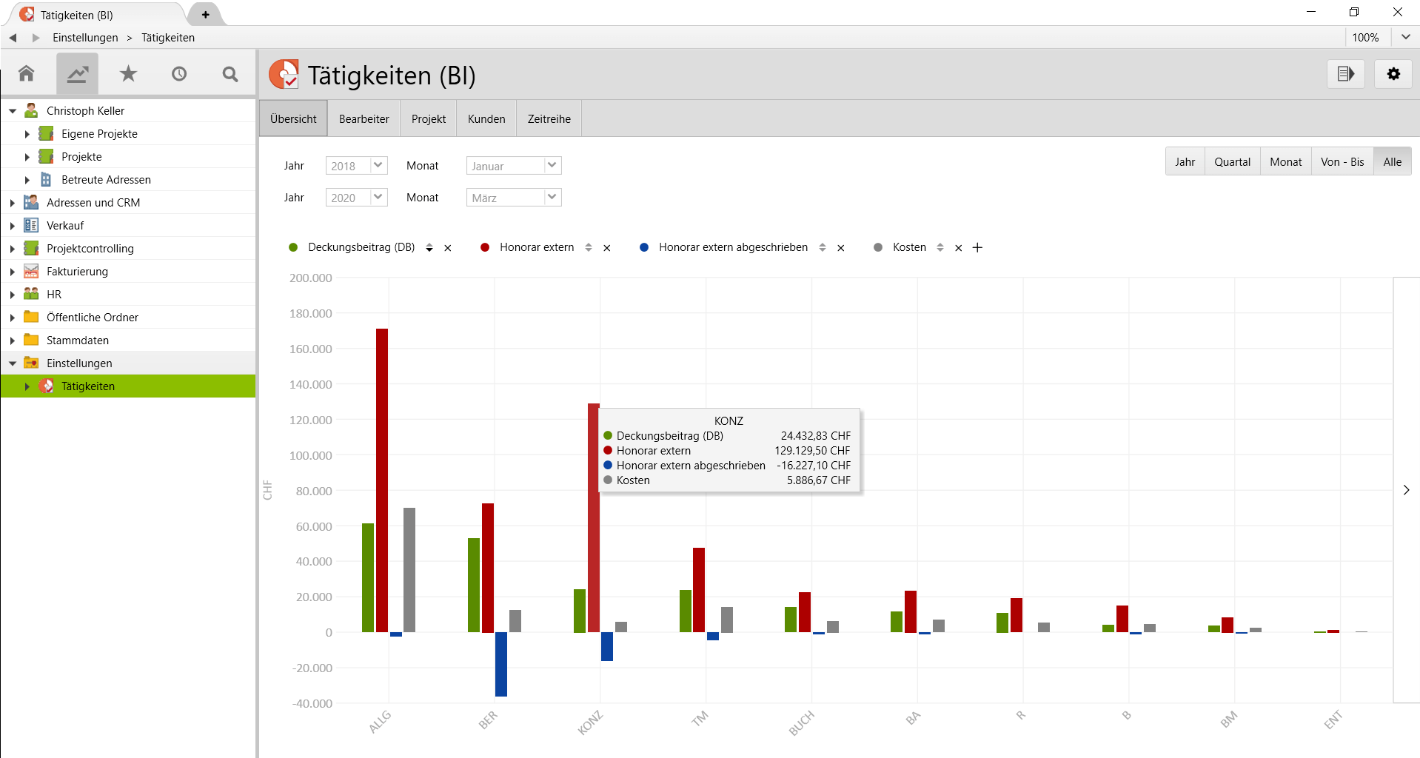Switch to the Zeitreihe tab
Screen dimensions: 1420x758
[548, 118]
